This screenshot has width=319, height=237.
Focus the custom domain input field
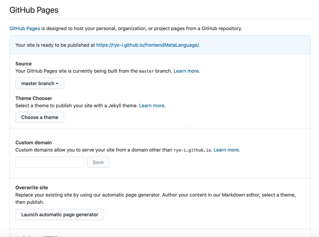pyautogui.click(x=50, y=162)
